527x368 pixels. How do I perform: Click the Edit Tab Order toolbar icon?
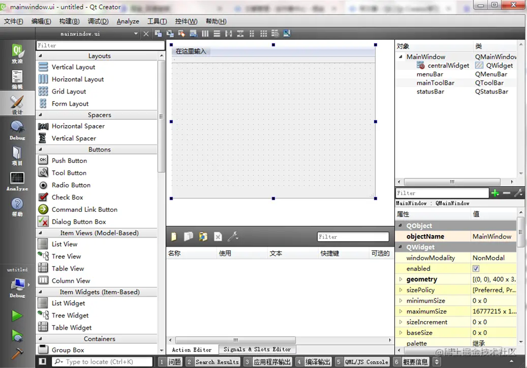193,34
